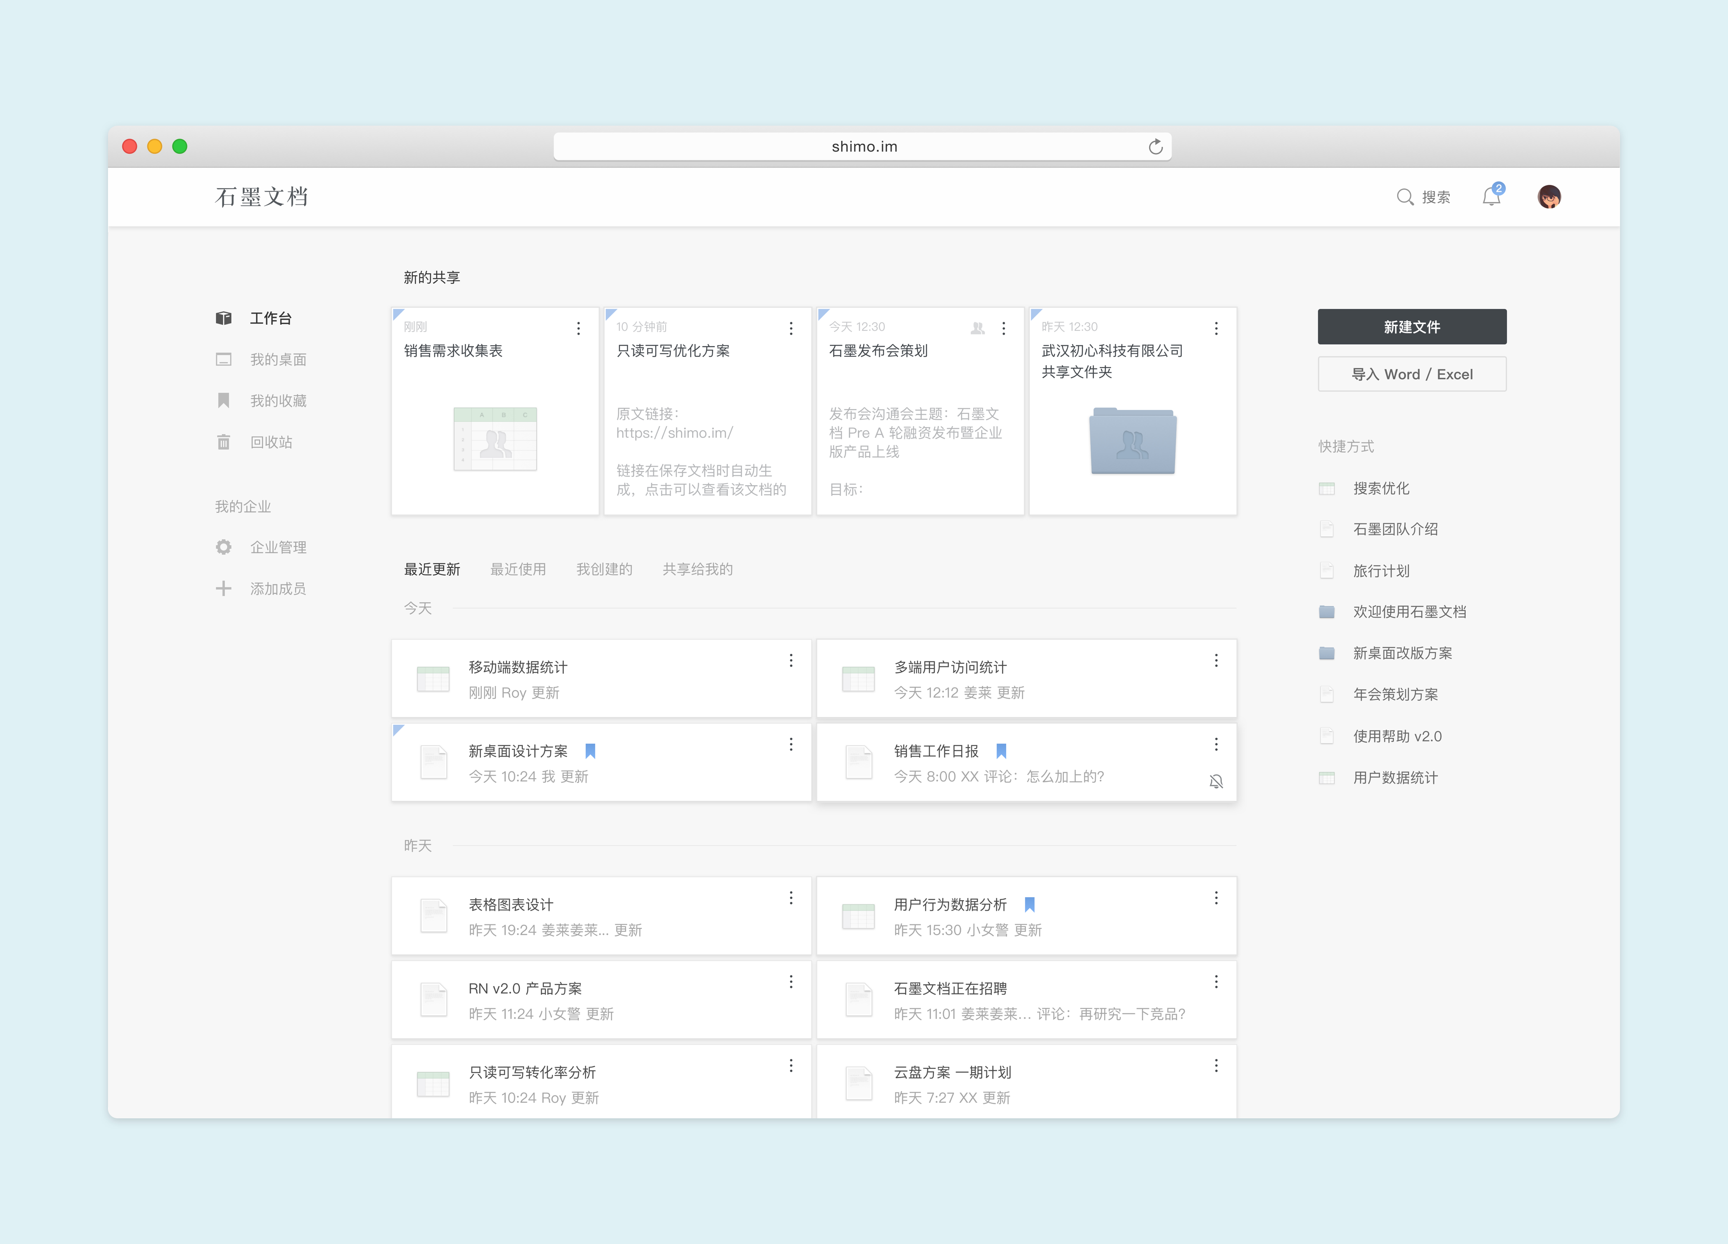Screen dimensions: 1728x1244
Task: Open the notification bell
Action: tap(1491, 197)
